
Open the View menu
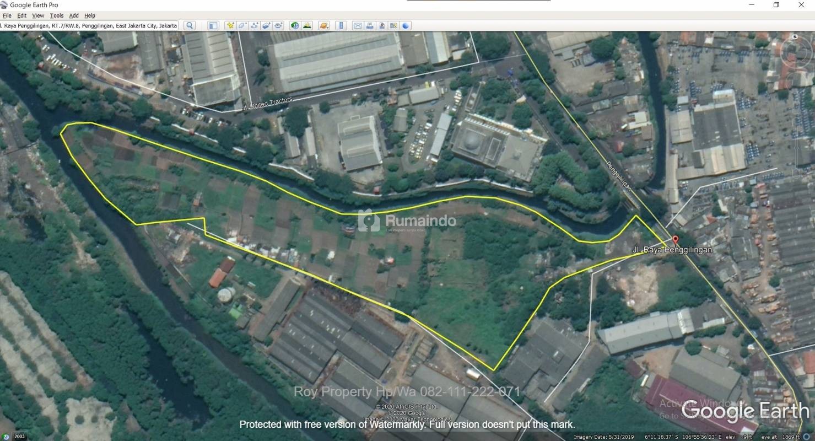(x=38, y=15)
